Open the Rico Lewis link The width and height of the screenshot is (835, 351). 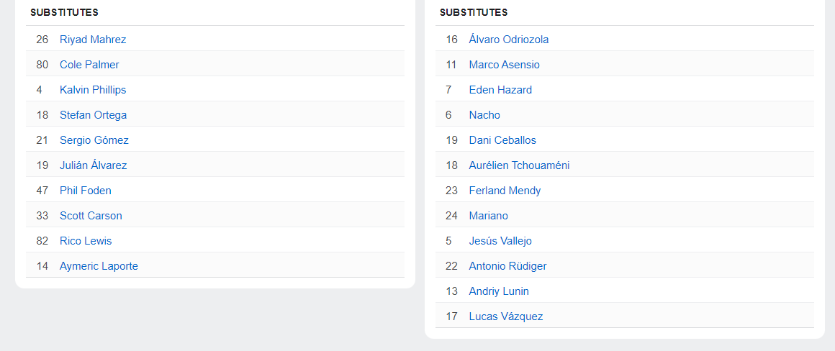(86, 241)
